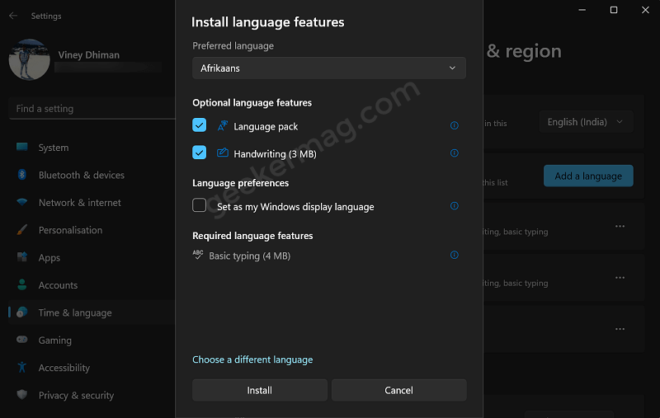660x418 pixels.
Task: Click the Accessibility icon in sidebar
Action: [22, 367]
